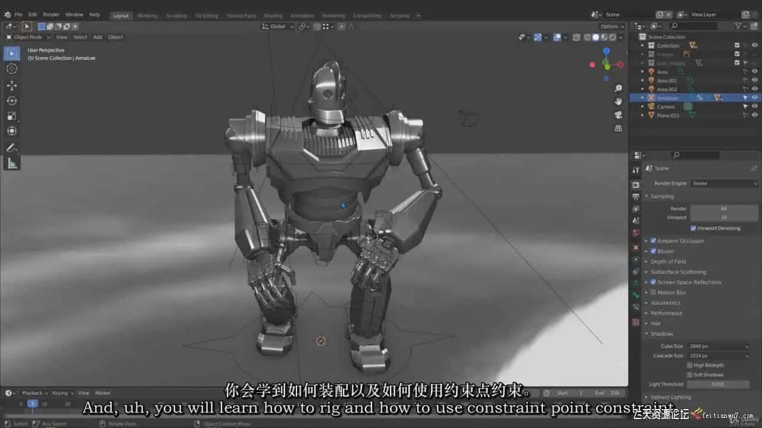Viewport: 762px width, 428px height.
Task: Click the Render samples value slider
Action: (x=724, y=209)
